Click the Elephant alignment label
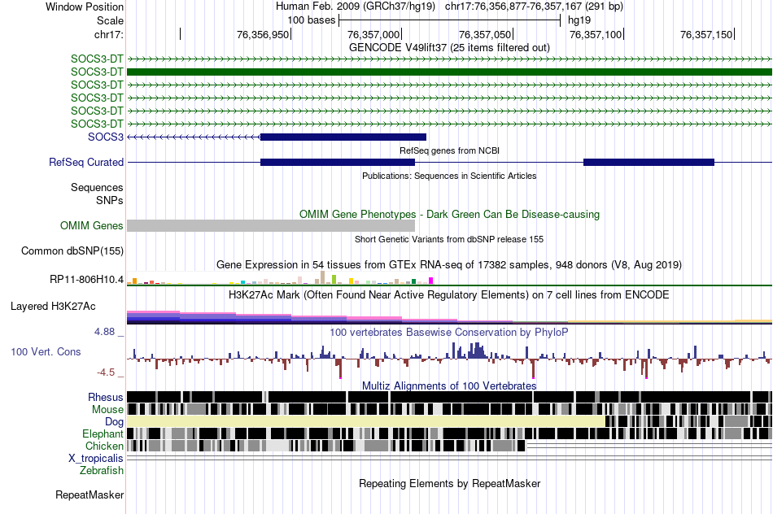The height and width of the screenshot is (514, 773). (x=103, y=433)
